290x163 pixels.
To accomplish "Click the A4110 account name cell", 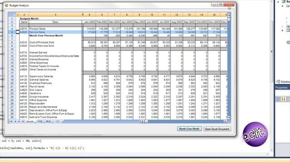I will coord(24,77).
